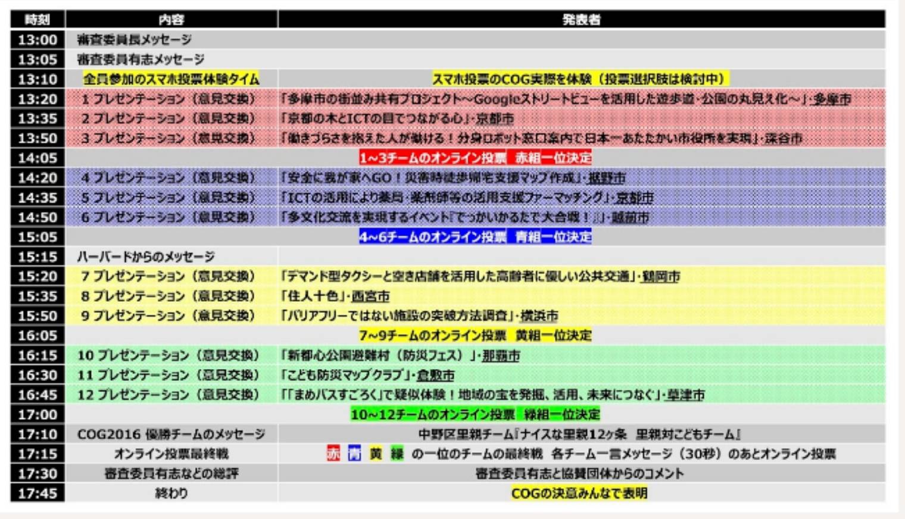Select the 13:10 time cell
Screen dimensions: 905x519
38,79
